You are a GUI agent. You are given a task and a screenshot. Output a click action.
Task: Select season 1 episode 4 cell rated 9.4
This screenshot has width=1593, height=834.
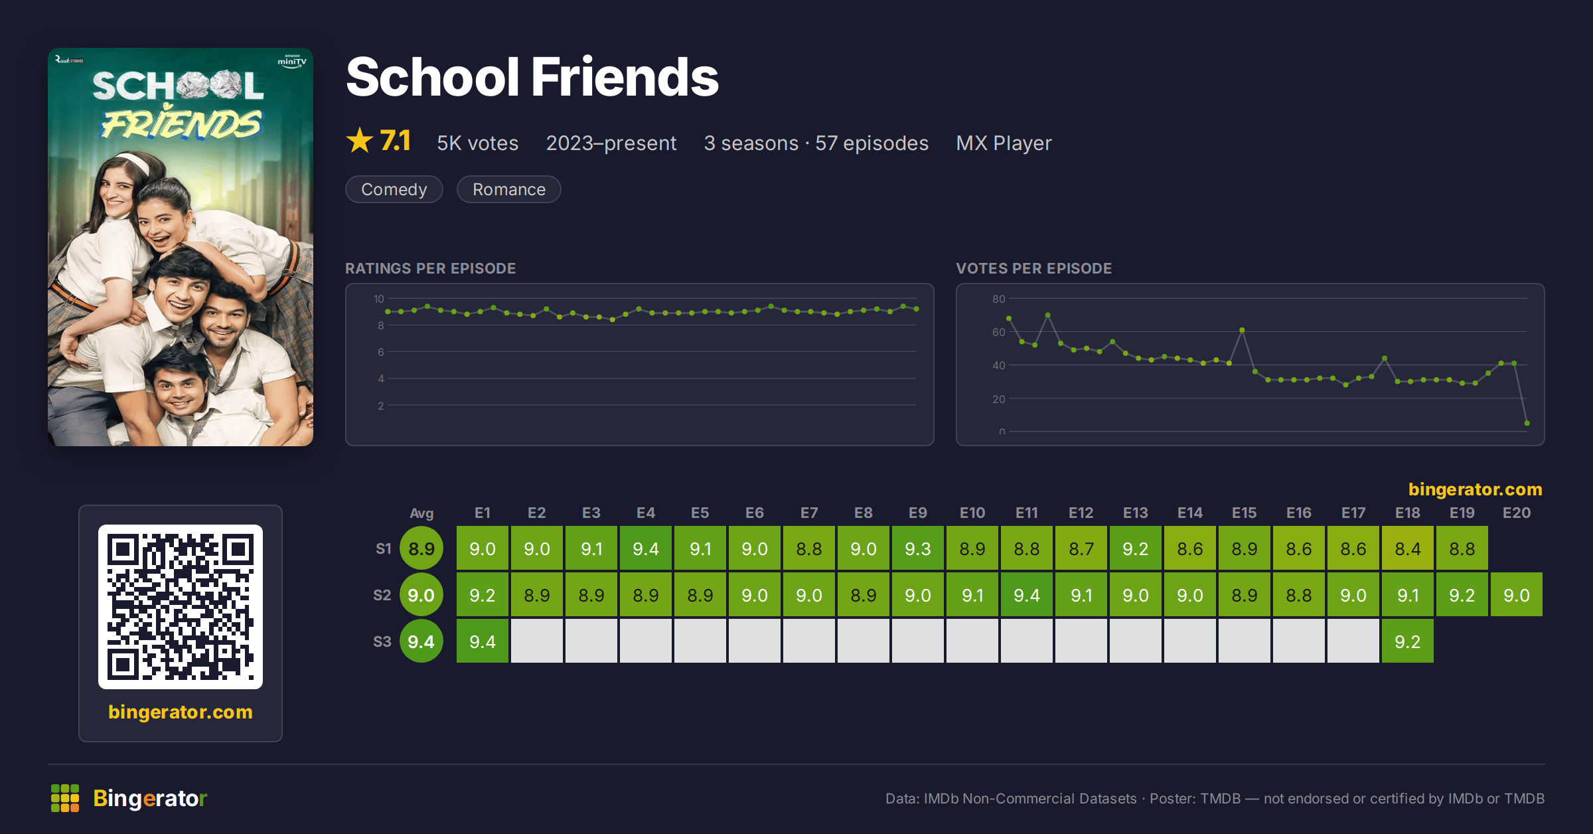[x=646, y=548]
